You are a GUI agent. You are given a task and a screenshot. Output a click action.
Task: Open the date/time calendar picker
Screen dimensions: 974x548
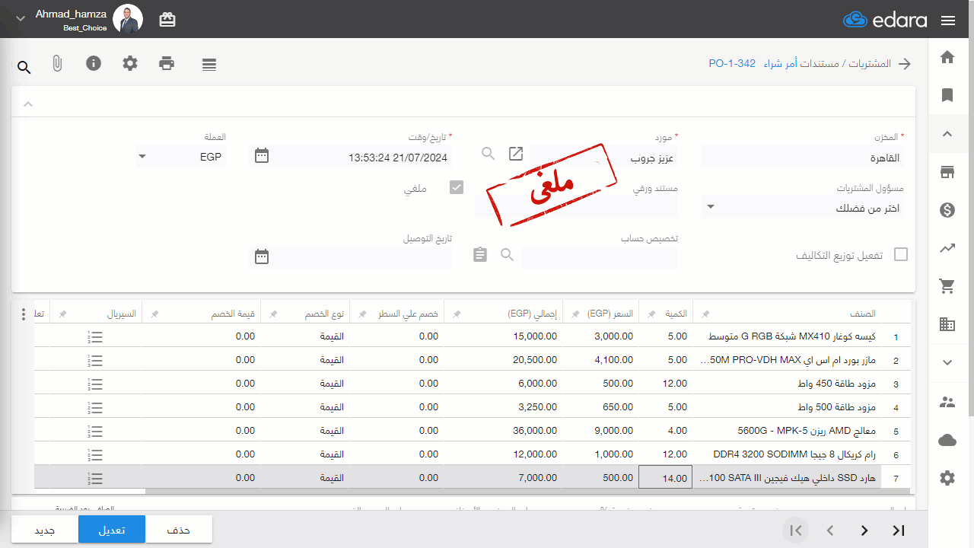(262, 156)
